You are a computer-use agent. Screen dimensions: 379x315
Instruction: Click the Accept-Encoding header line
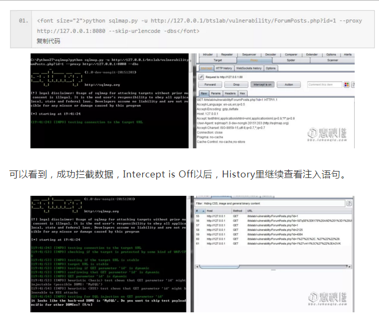(217, 109)
